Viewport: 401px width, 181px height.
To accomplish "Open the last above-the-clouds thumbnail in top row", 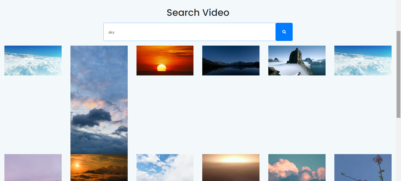I will click(363, 61).
